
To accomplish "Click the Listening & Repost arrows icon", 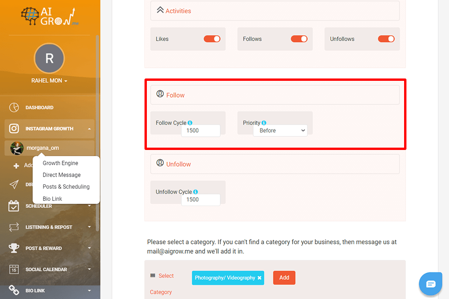I will coord(14,227).
